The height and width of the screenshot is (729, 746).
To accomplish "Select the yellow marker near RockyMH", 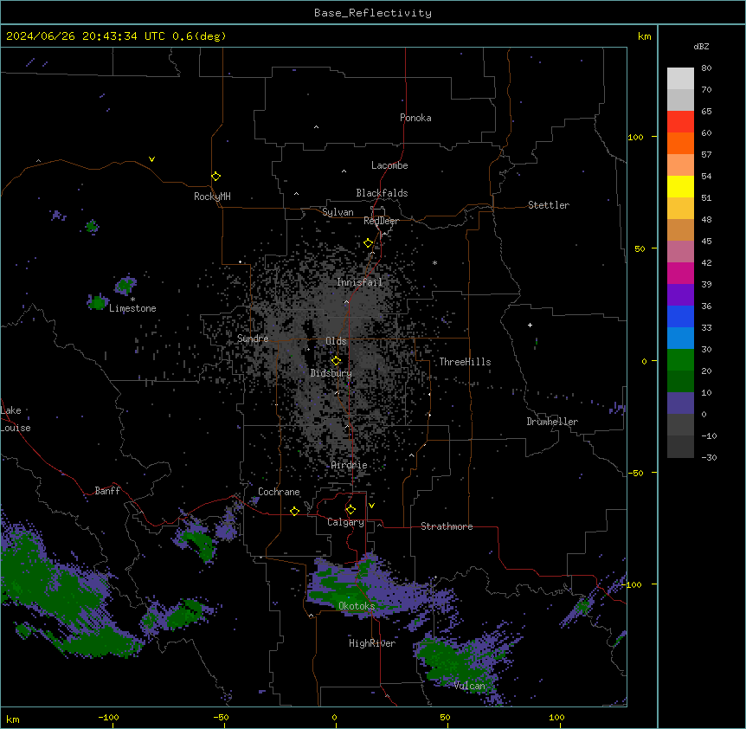I will [215, 177].
